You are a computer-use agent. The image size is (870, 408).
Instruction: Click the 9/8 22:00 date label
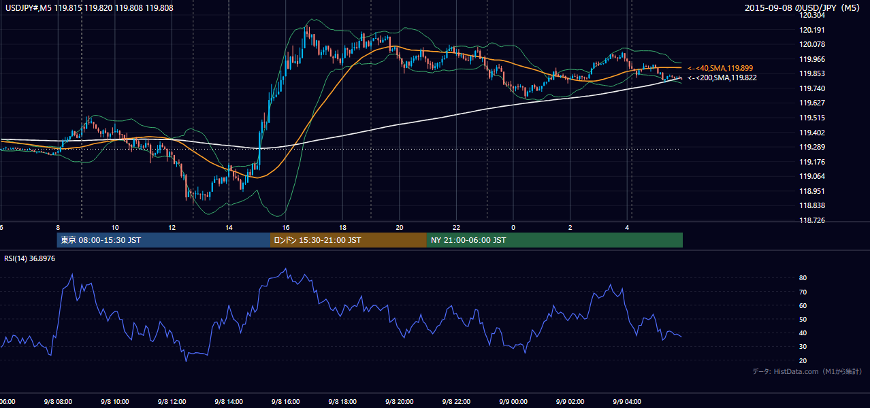tap(456, 402)
